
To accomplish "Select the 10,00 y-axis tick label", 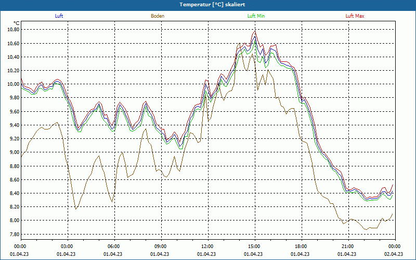I will [x=12, y=84].
